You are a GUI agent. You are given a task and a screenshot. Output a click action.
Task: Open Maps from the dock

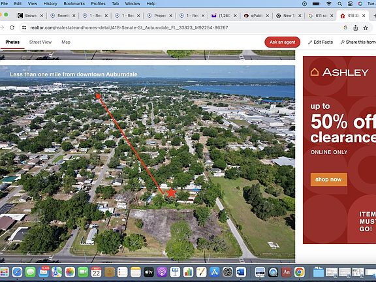(57, 272)
